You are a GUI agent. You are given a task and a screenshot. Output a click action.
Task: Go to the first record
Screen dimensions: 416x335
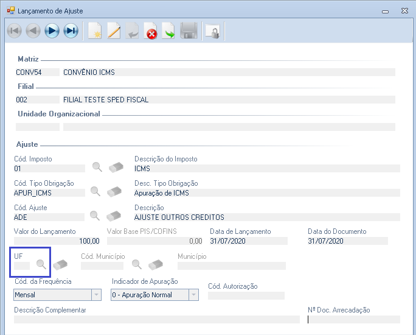15,31
